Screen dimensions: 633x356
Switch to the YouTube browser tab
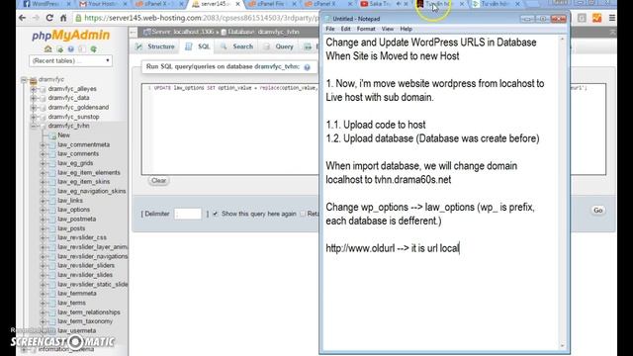pos(384,4)
